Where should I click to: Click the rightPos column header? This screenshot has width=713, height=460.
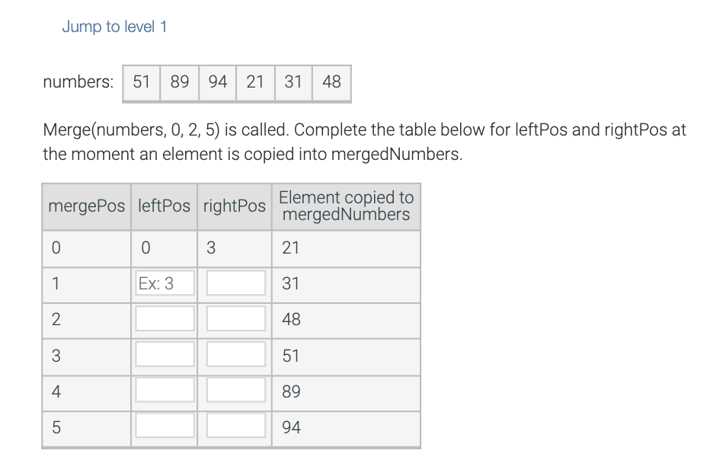(235, 206)
